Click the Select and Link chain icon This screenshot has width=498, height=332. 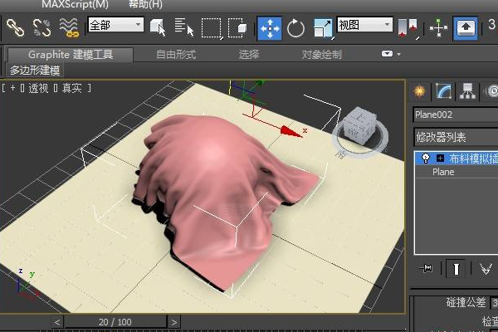pyautogui.click(x=15, y=28)
